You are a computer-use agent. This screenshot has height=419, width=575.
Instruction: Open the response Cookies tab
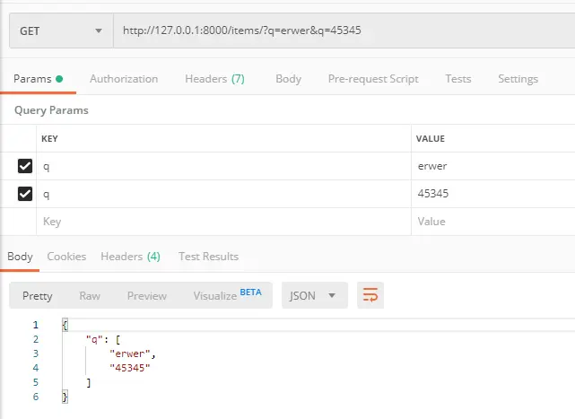(x=66, y=257)
